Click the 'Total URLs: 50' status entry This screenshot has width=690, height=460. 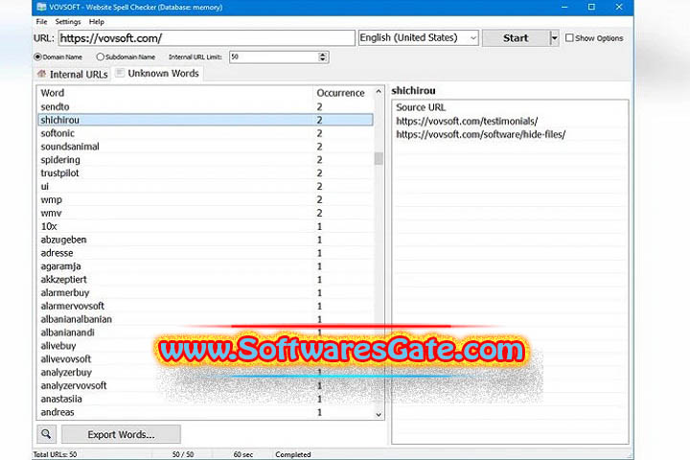(55, 454)
